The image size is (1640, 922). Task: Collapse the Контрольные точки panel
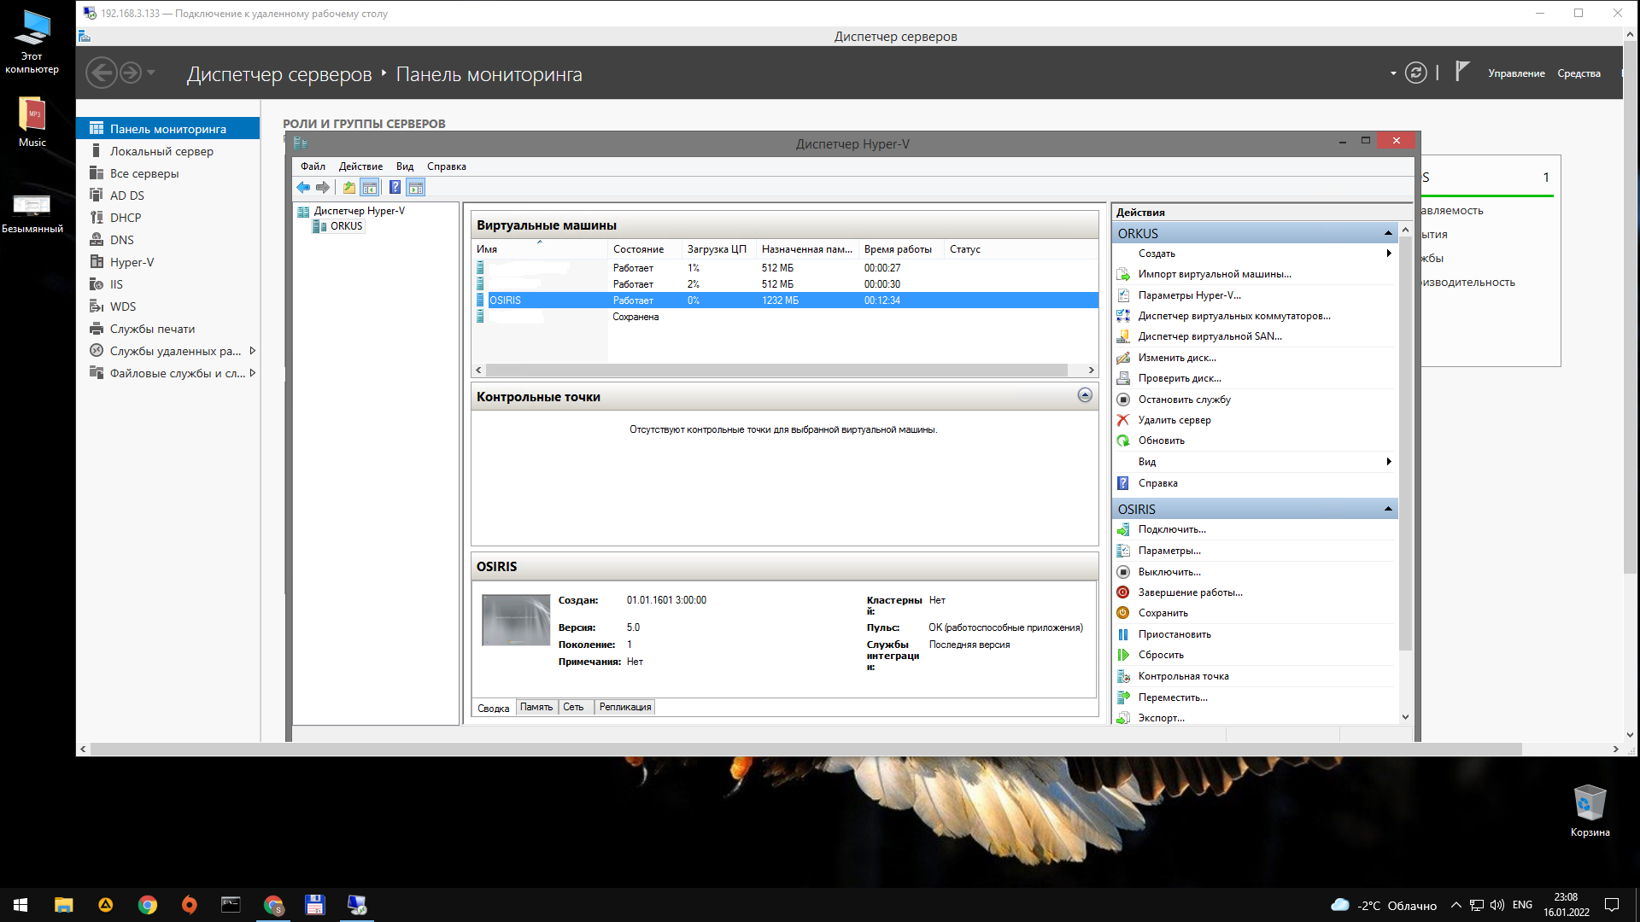(1085, 395)
